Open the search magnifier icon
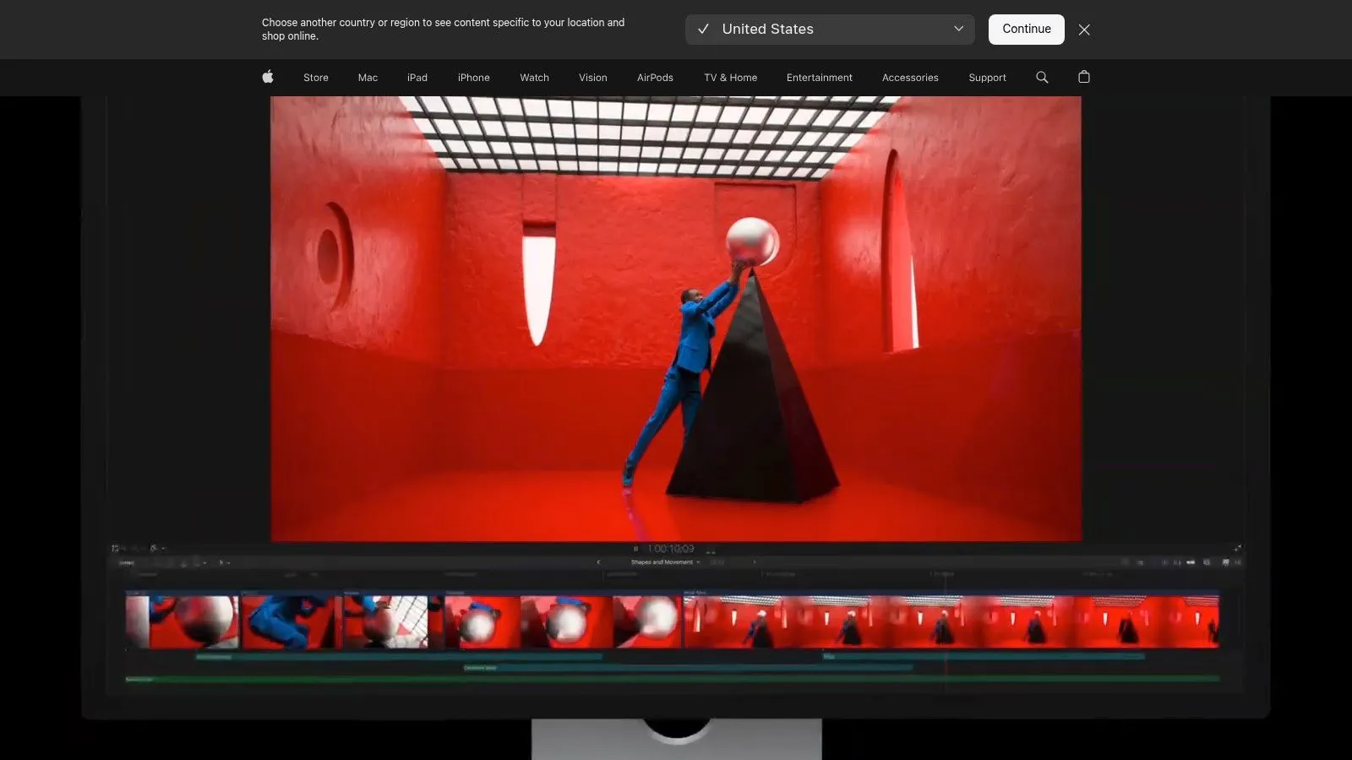Image resolution: width=1352 pixels, height=760 pixels. click(x=1042, y=77)
